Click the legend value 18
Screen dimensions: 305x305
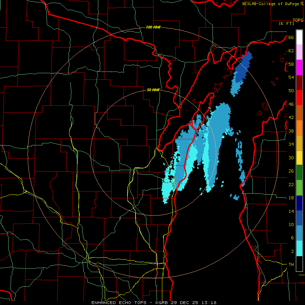tap(291, 198)
